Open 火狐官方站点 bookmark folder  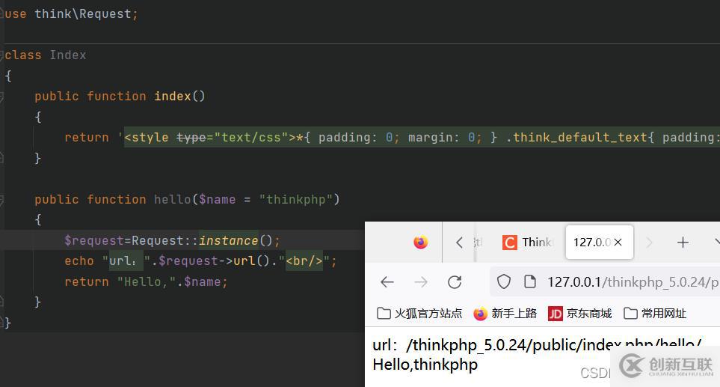pyautogui.click(x=419, y=314)
